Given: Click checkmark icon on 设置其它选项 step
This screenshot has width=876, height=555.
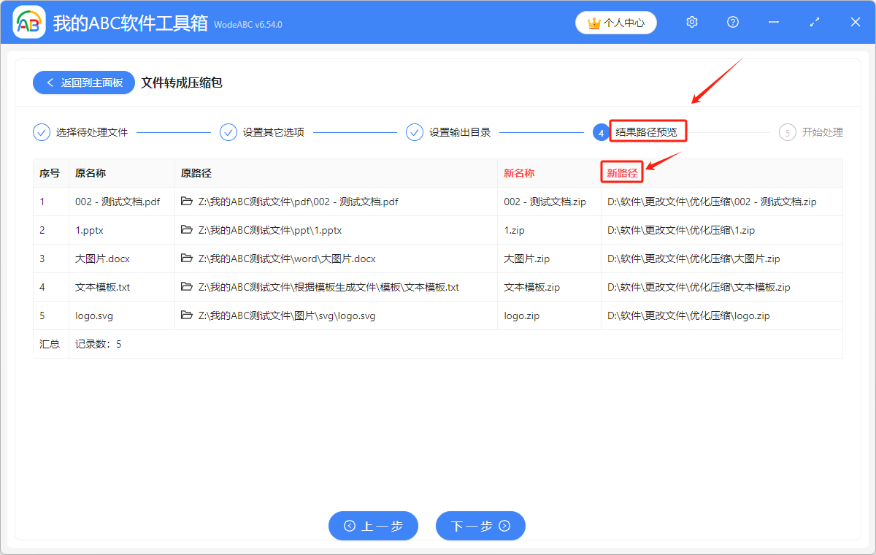Looking at the screenshot, I should point(228,132).
